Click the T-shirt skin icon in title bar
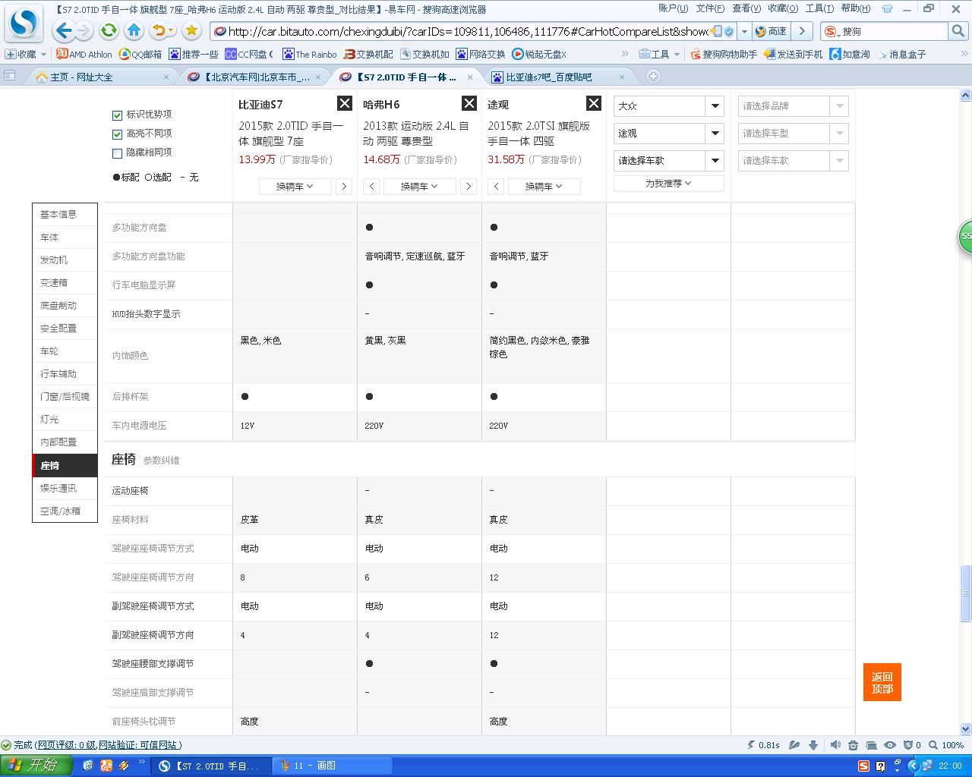Screen dimensions: 972x777 coord(888,9)
